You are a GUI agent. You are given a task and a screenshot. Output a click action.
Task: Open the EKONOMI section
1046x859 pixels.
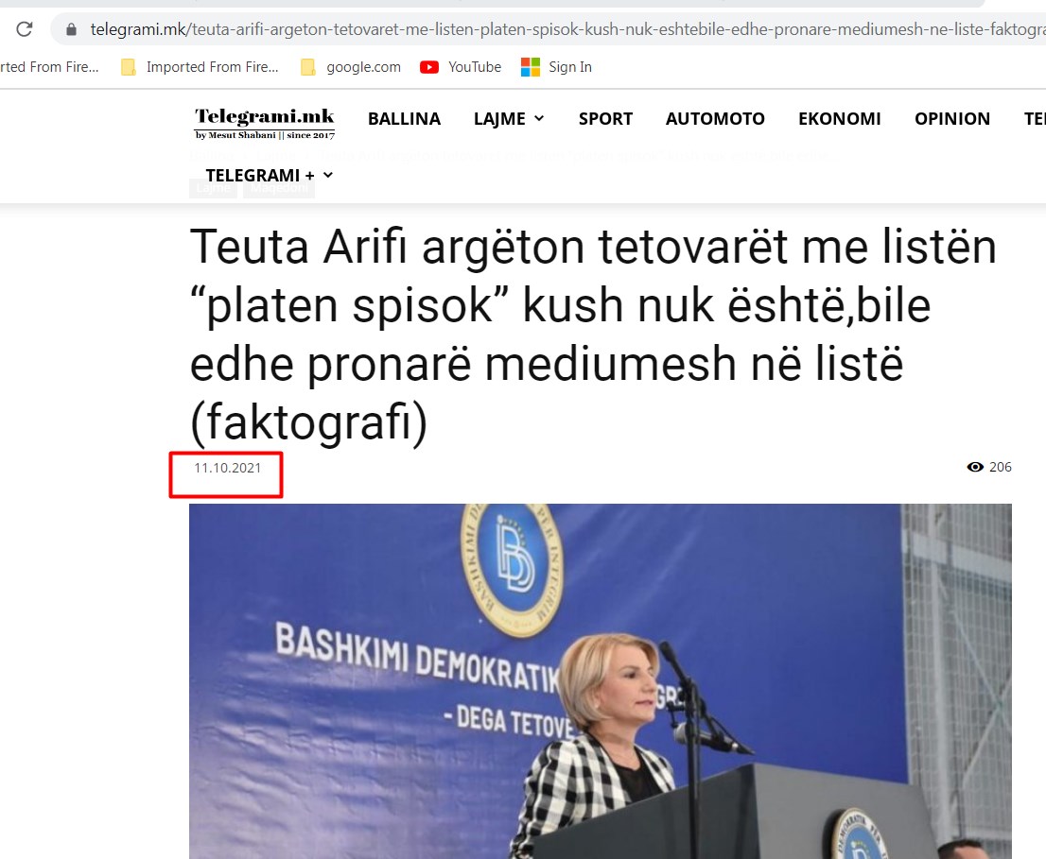(839, 119)
